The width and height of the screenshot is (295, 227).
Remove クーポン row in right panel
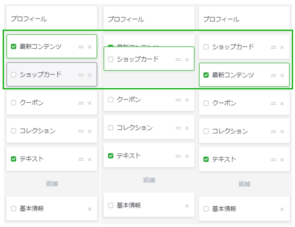click(282, 103)
